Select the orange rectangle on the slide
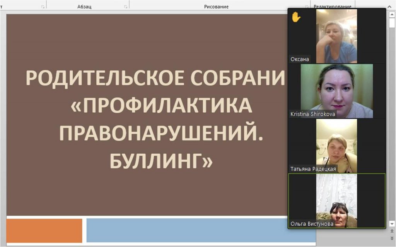396x247 pixels. pyautogui.click(x=44, y=230)
